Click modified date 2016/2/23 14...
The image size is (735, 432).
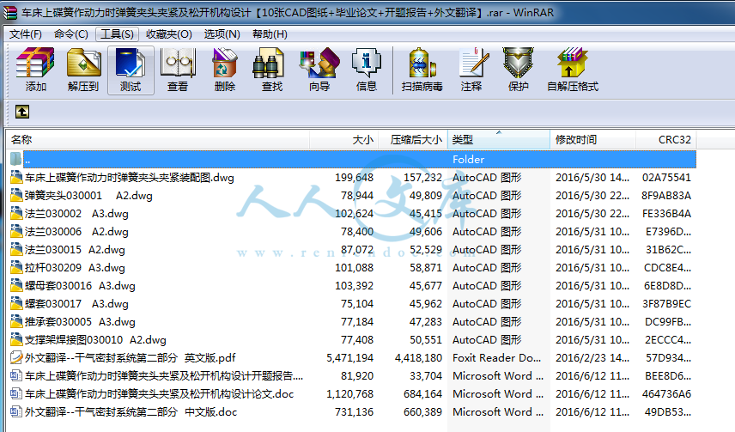click(x=592, y=357)
